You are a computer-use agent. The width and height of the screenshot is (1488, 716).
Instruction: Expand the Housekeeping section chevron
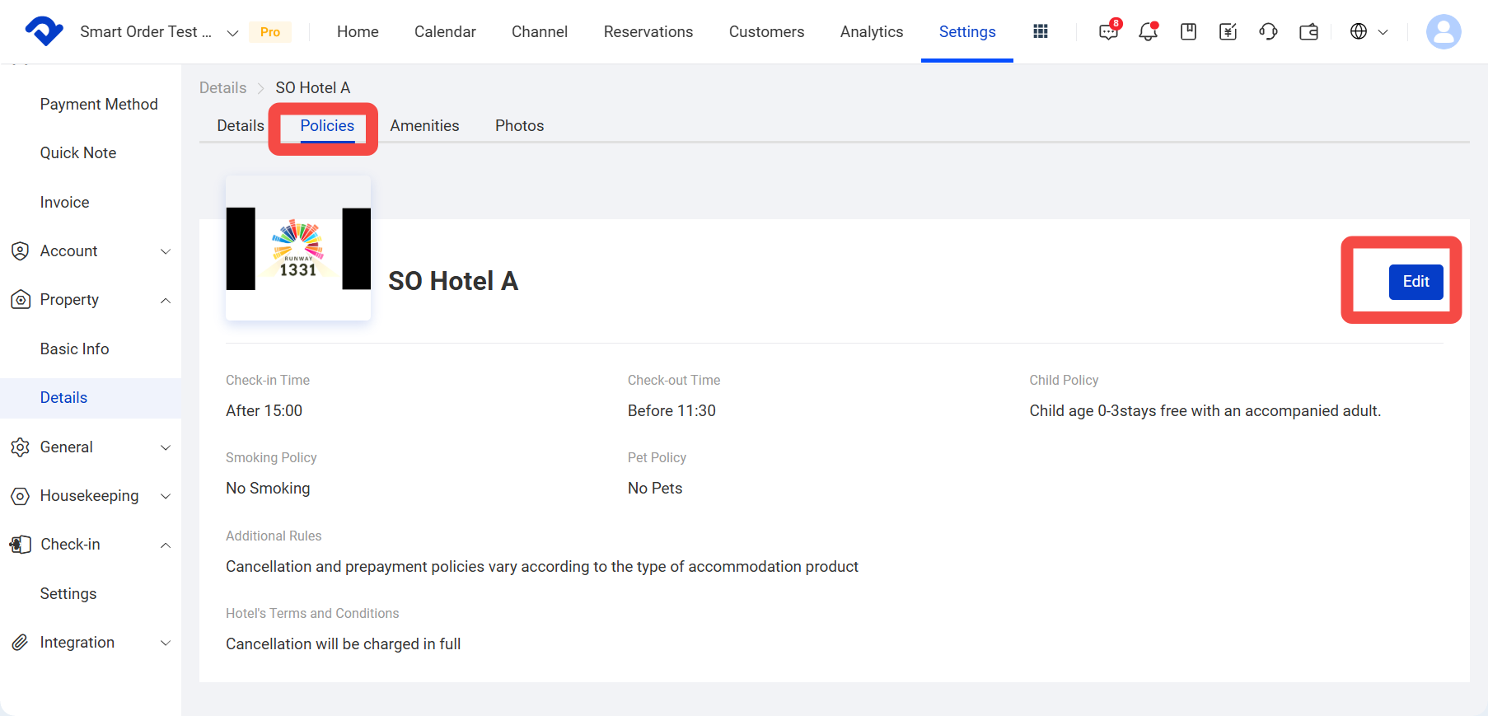(166, 496)
